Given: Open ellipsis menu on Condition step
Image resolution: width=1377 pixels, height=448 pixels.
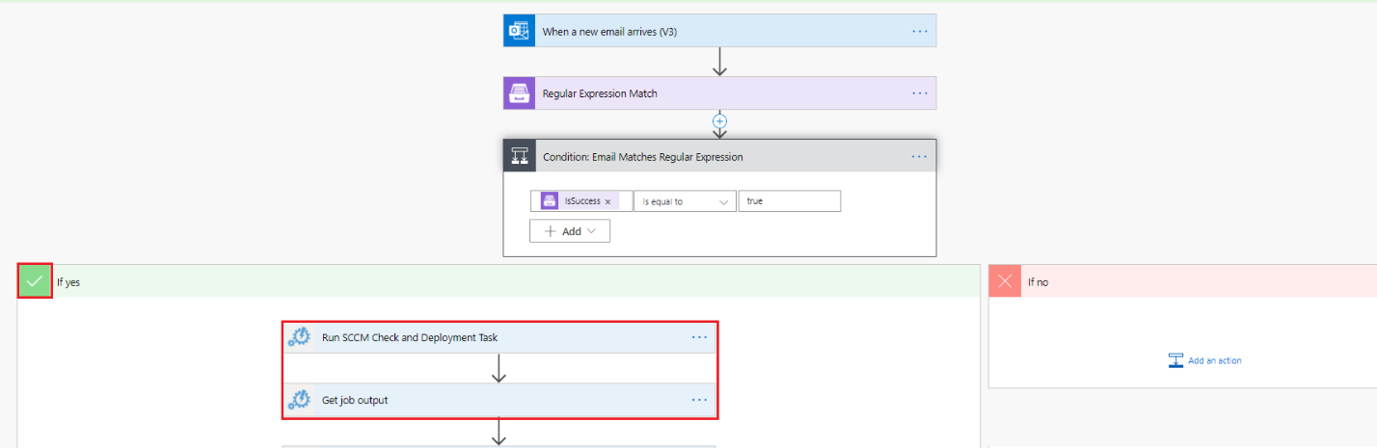Looking at the screenshot, I should coord(919,156).
